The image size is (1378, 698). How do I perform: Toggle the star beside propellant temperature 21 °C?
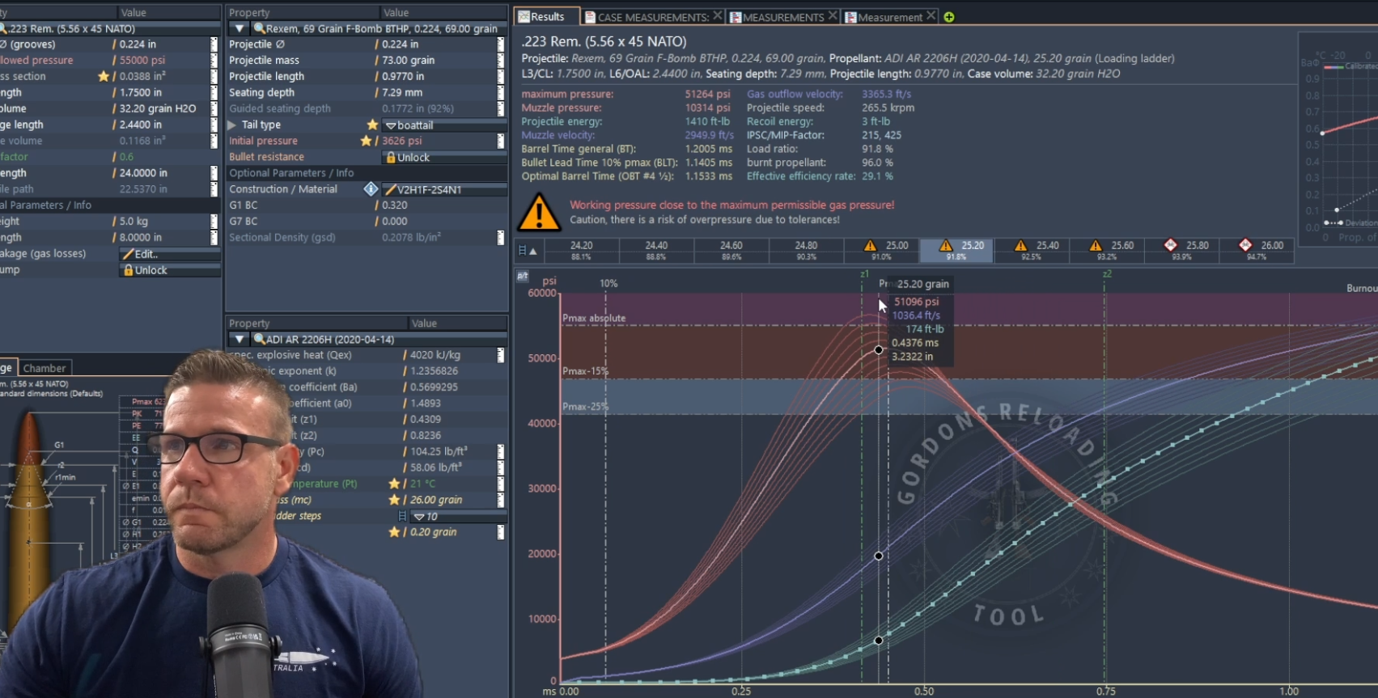coord(394,484)
